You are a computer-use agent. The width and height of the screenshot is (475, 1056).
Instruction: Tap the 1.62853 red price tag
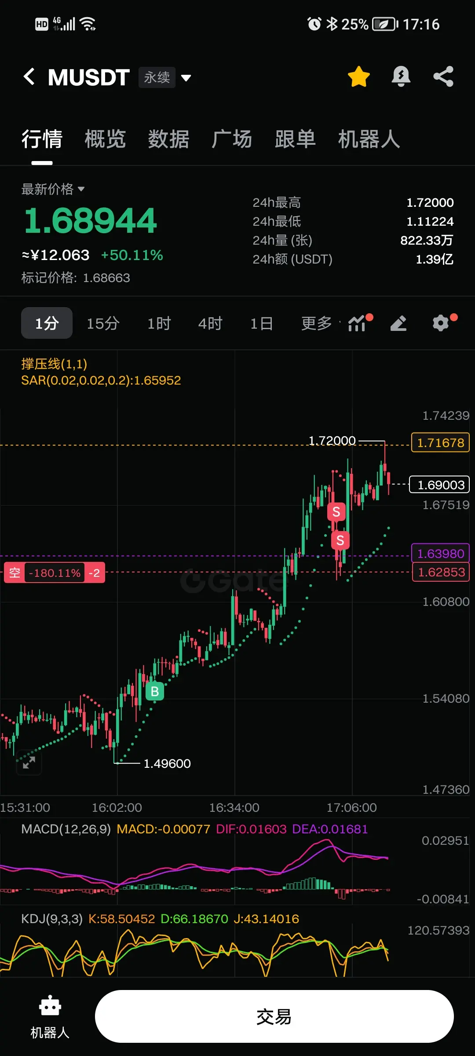[x=441, y=572]
